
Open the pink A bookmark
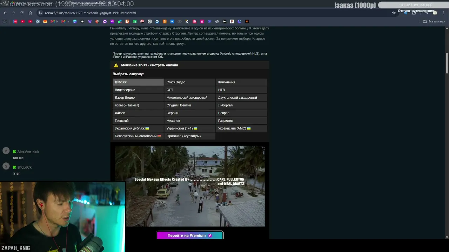(202, 21)
